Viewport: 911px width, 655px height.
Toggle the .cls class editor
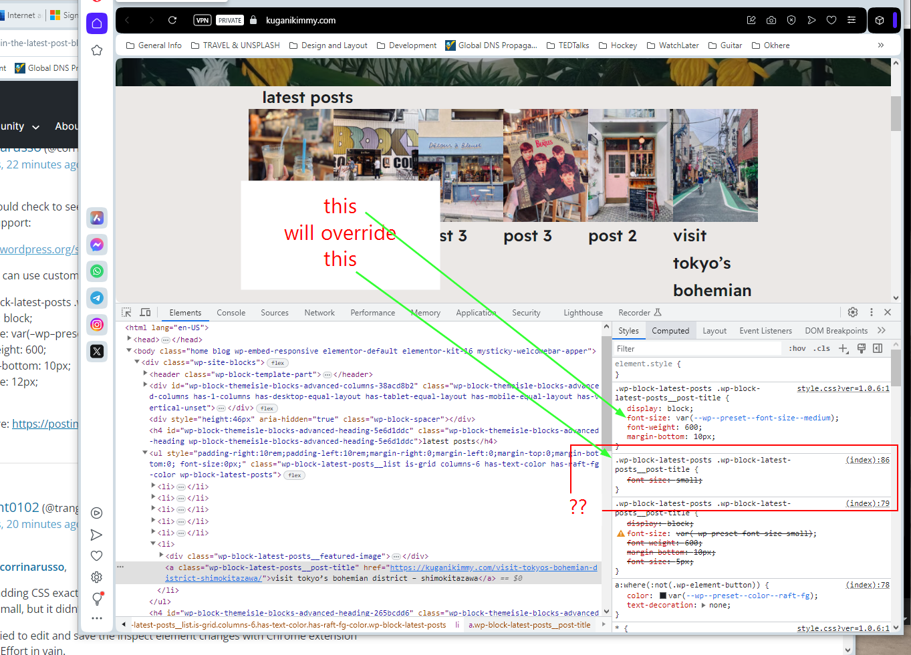[823, 348]
